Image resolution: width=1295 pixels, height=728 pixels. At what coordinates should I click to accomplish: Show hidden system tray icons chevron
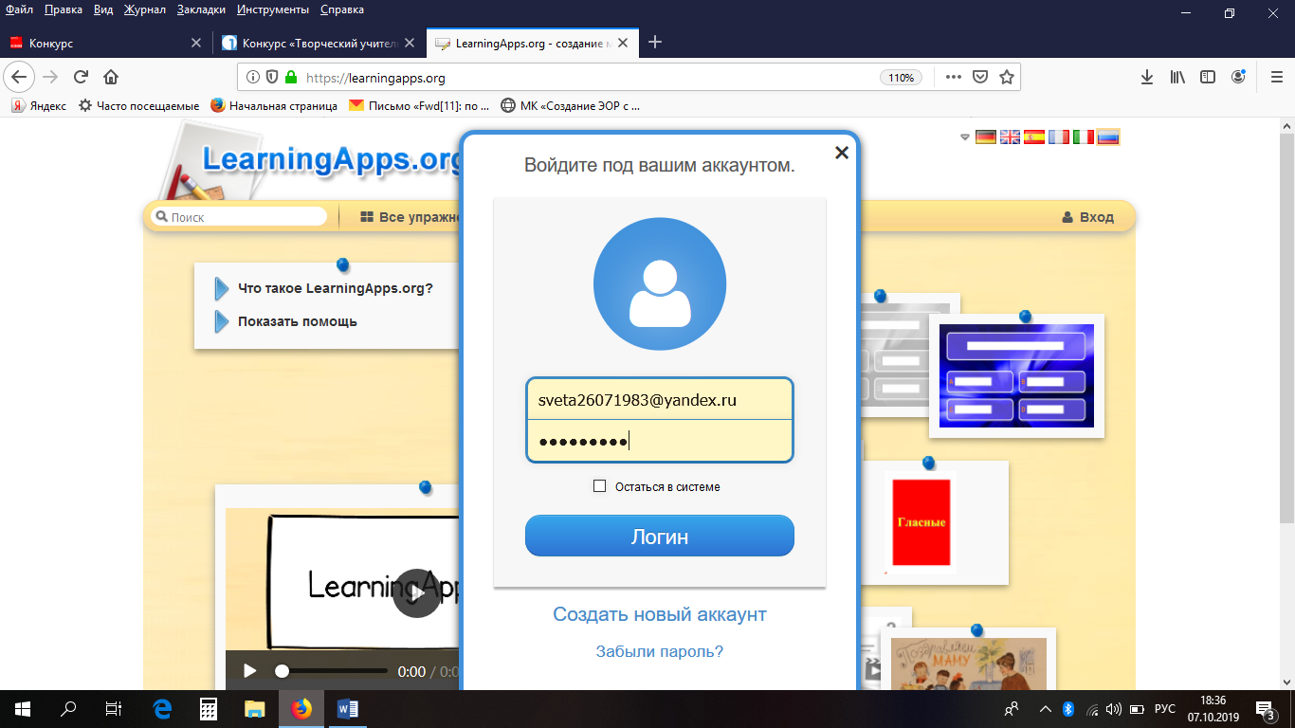[1045, 708]
